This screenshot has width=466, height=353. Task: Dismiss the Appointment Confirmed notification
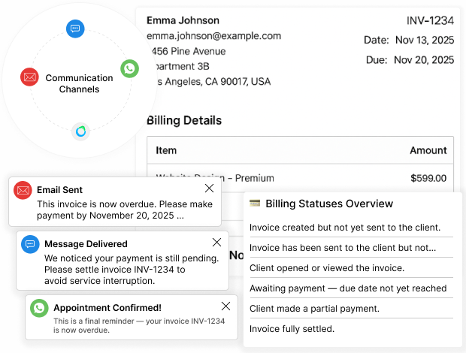point(226,306)
